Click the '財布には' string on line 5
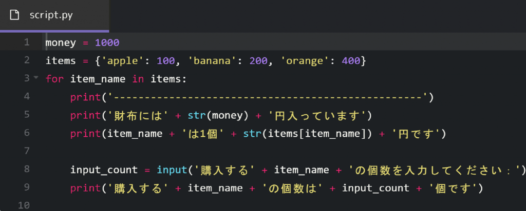 (x=139, y=115)
